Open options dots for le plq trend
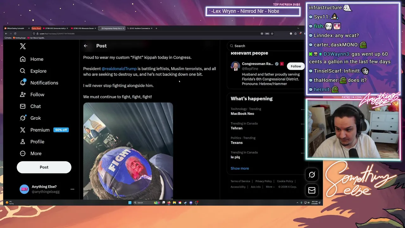 [x=302, y=153]
